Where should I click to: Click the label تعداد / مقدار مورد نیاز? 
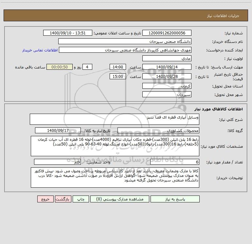point(225,162)
